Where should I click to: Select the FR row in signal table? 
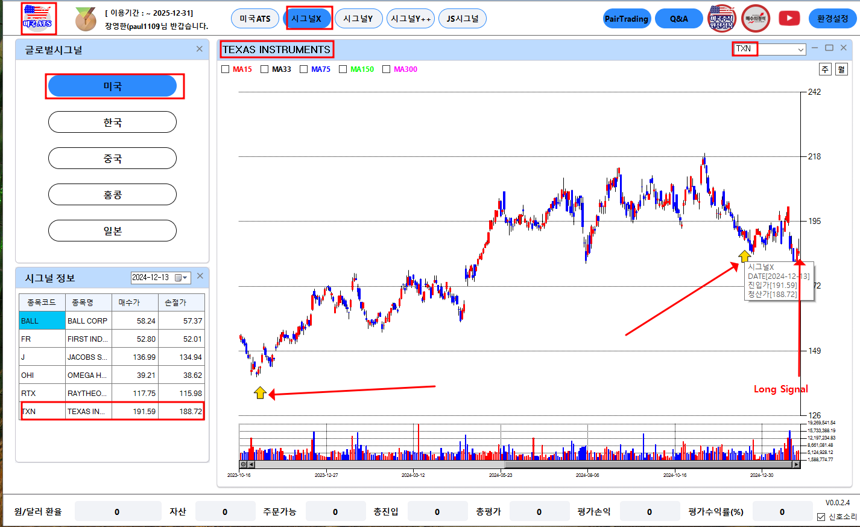[112, 339]
